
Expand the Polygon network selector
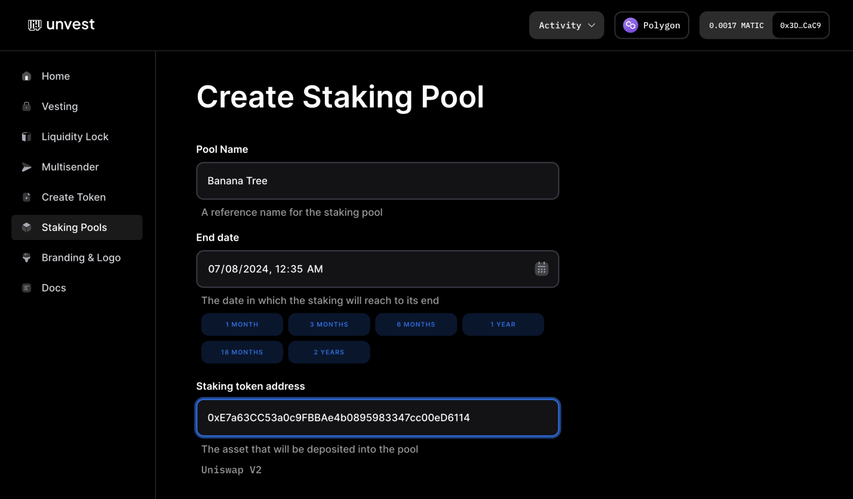(651, 25)
